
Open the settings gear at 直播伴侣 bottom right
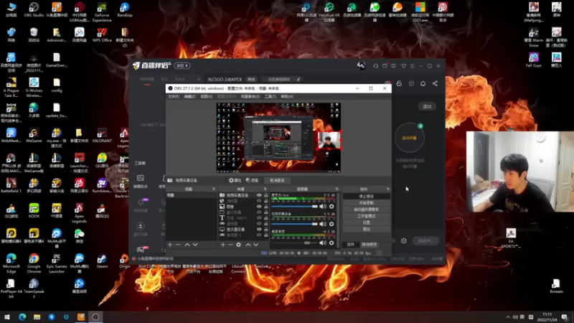click(404, 240)
